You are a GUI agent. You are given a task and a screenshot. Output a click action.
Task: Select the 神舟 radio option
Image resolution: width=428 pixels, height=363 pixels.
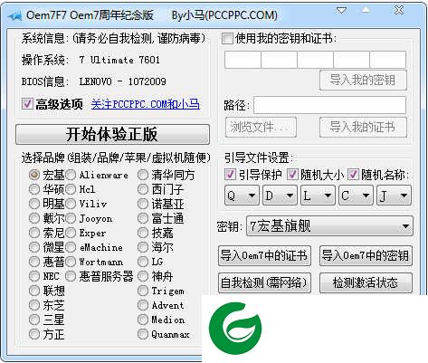pyautogui.click(x=143, y=276)
